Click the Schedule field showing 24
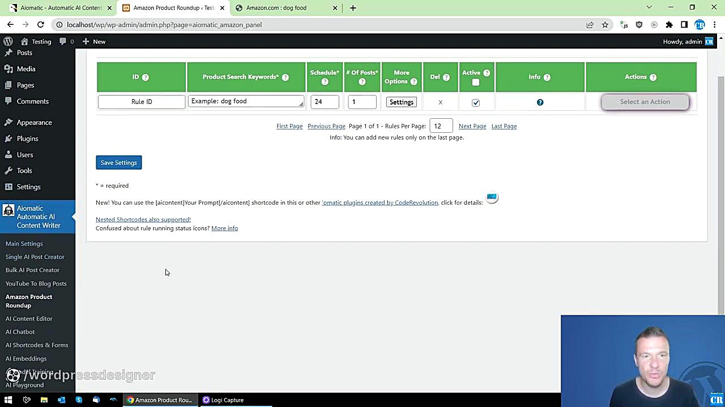The image size is (725, 407). tap(325, 102)
